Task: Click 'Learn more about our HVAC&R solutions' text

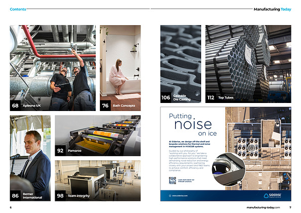Action: 187,180
